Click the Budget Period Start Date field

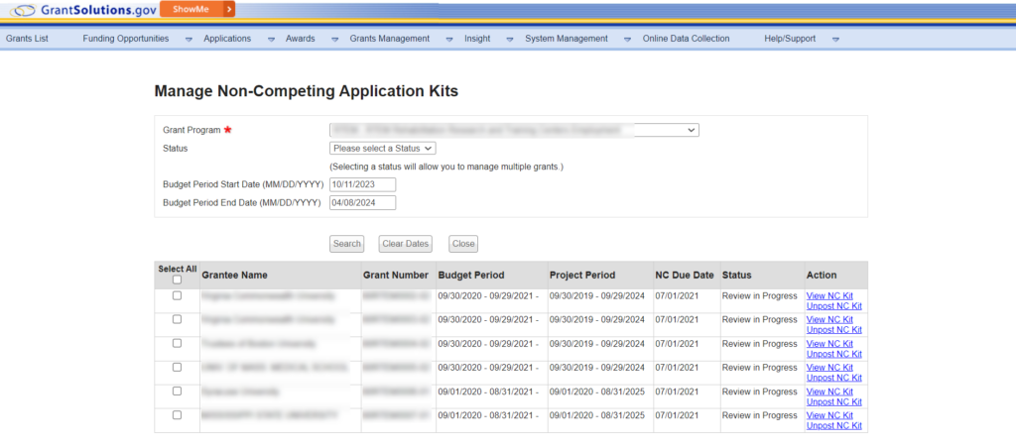click(x=363, y=184)
